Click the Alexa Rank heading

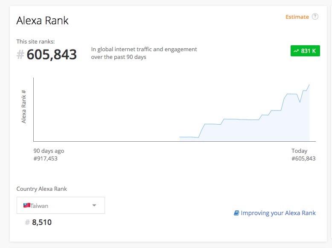[x=42, y=21]
